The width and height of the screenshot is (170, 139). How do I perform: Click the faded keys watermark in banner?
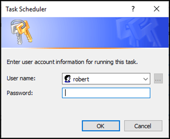click(x=139, y=32)
